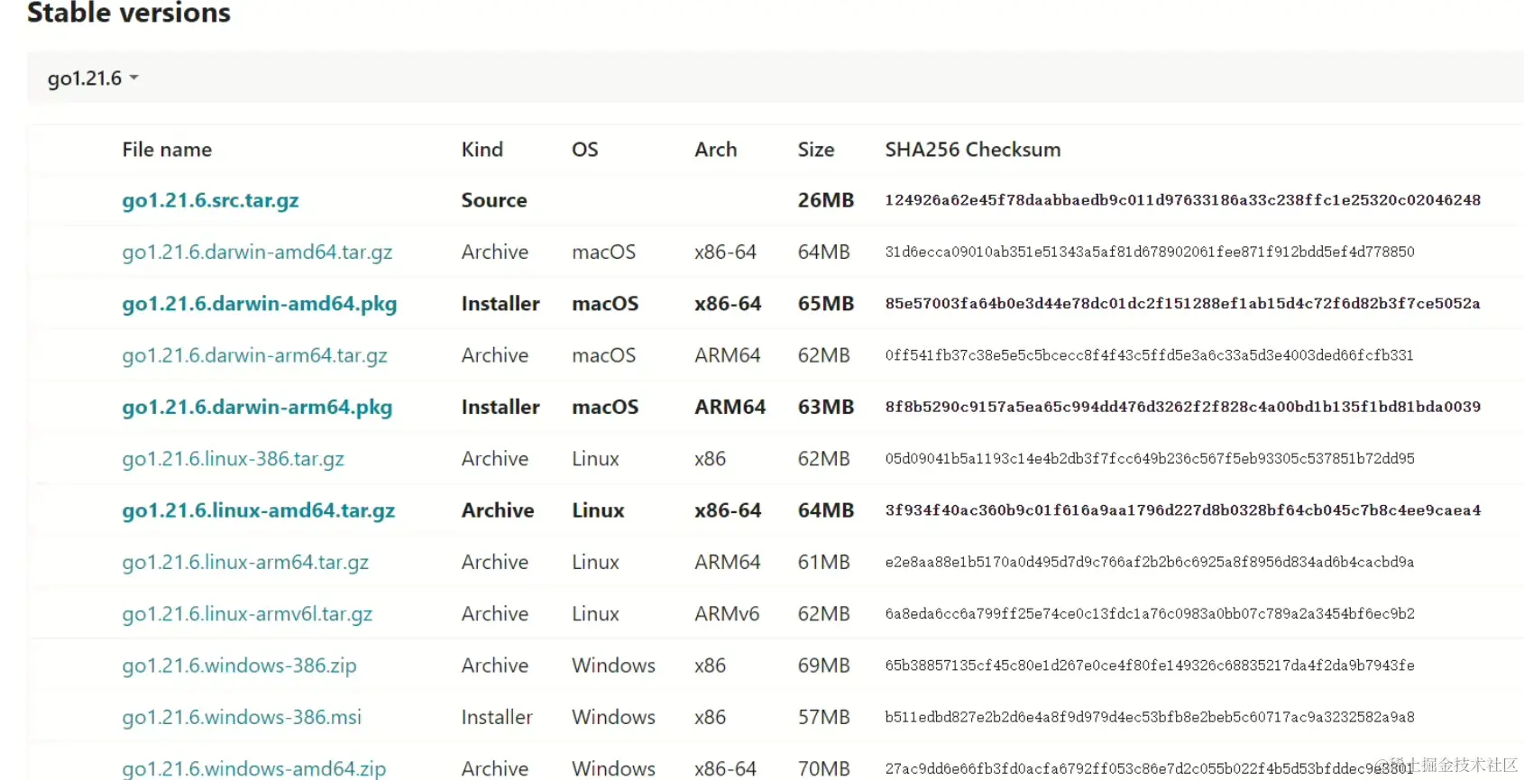1524x780 pixels.
Task: Download go1.21.6.src.tar.gz source file
Action: (210, 200)
